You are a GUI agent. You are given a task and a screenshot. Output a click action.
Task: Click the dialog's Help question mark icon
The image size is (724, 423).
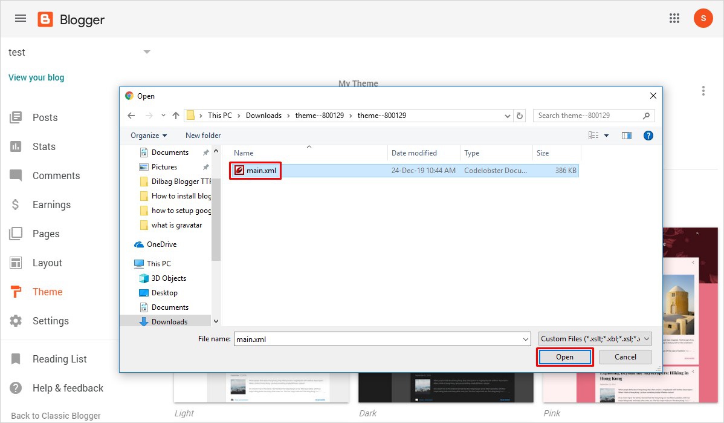pyautogui.click(x=648, y=136)
